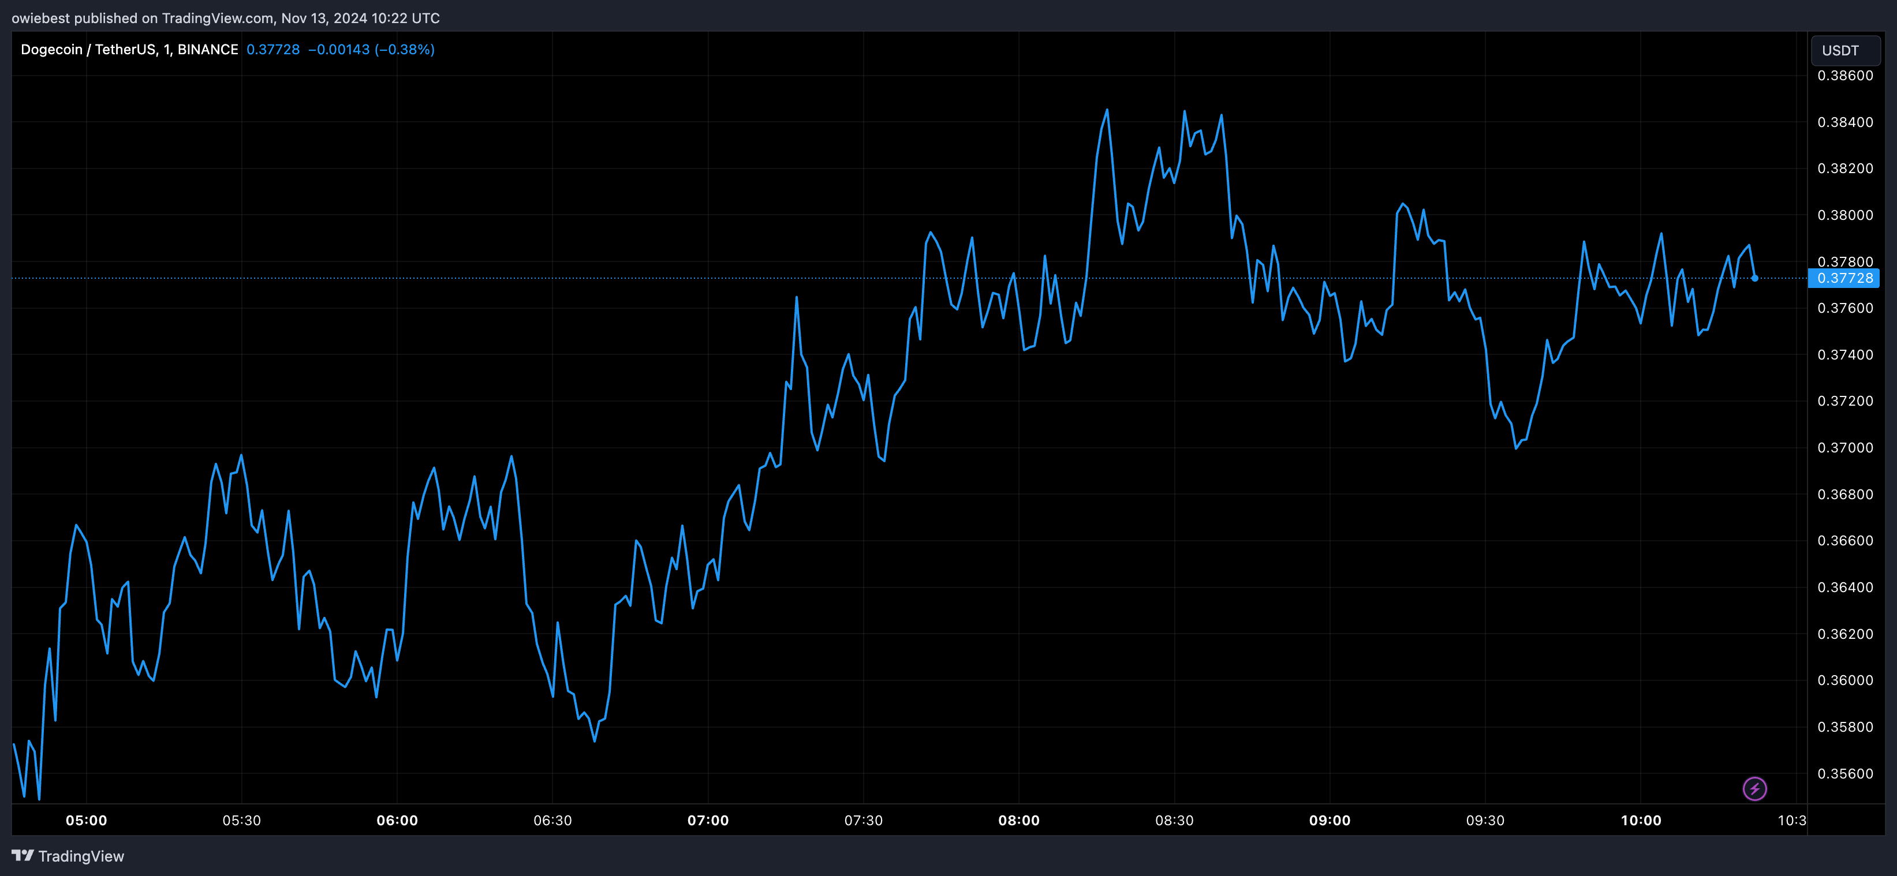Image resolution: width=1897 pixels, height=876 pixels.
Task: Click the 0.37000 price axis label
Action: (1844, 448)
